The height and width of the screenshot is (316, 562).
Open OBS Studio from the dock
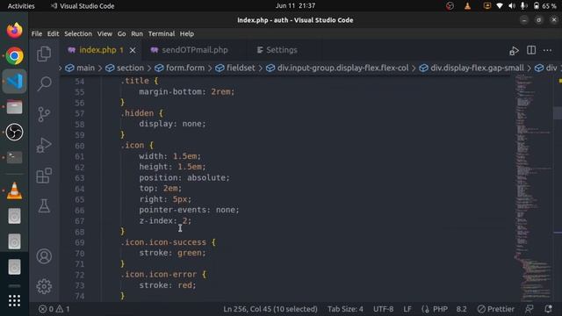point(14,133)
